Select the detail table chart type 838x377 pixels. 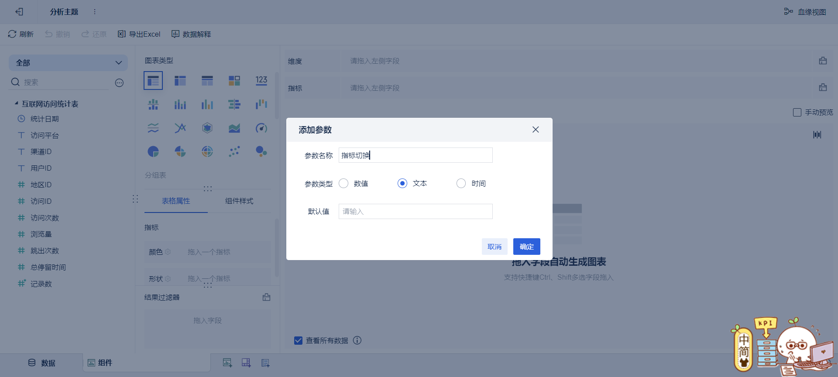[x=207, y=81]
